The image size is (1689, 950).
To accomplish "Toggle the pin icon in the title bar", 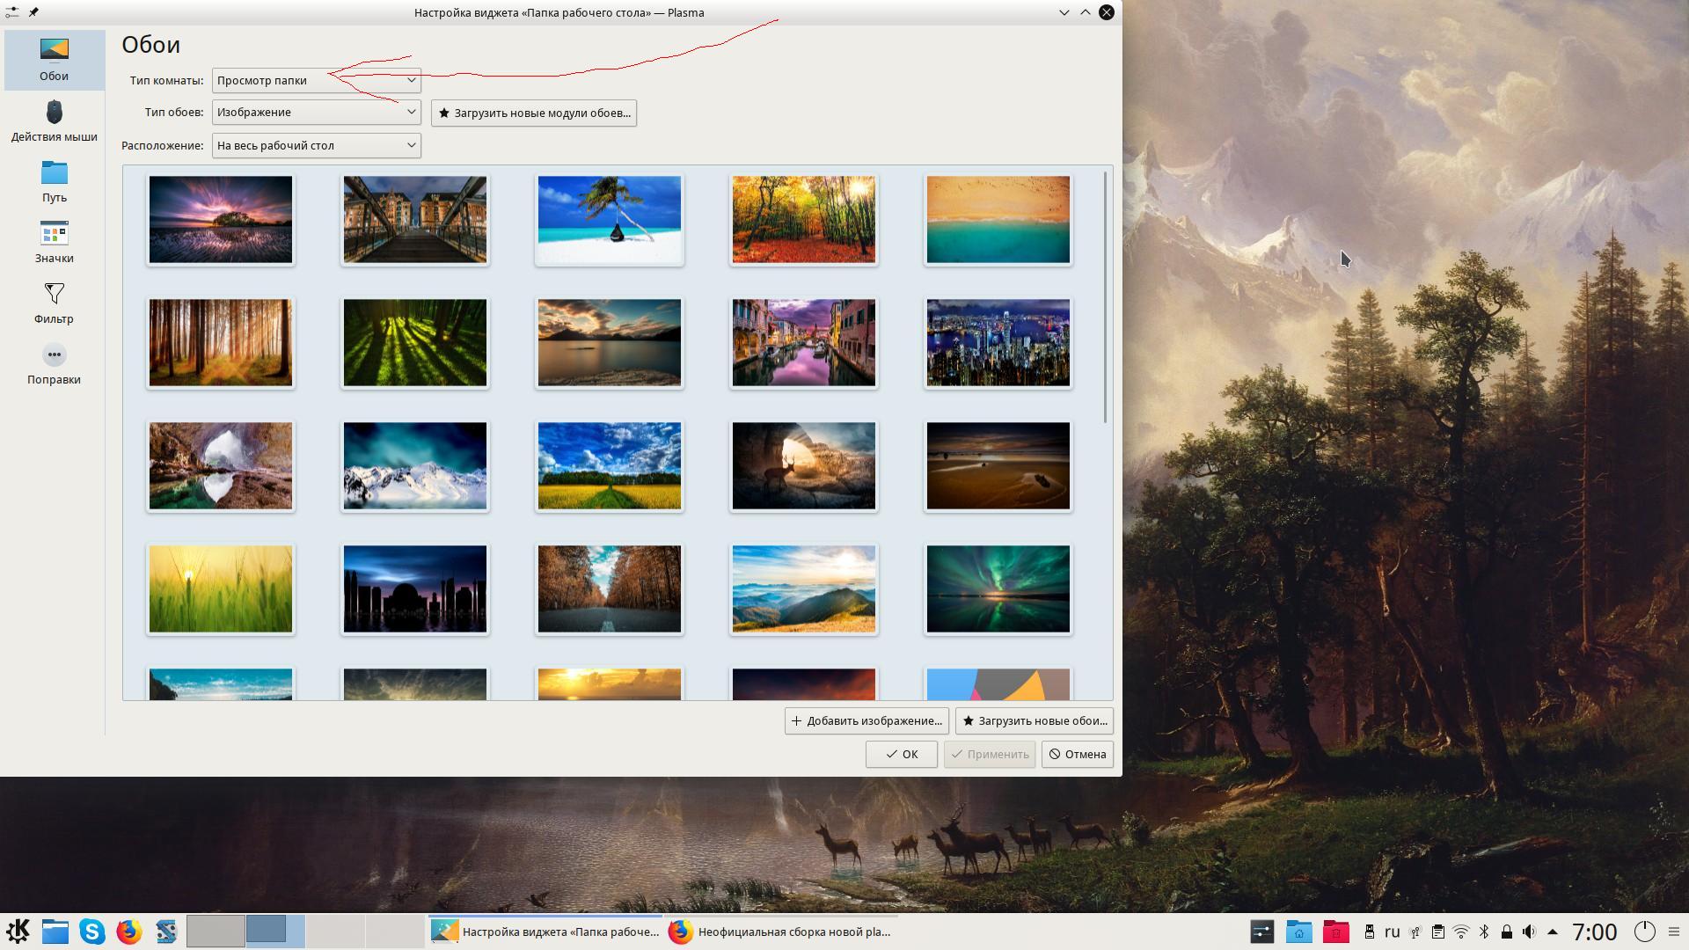I will (x=33, y=12).
